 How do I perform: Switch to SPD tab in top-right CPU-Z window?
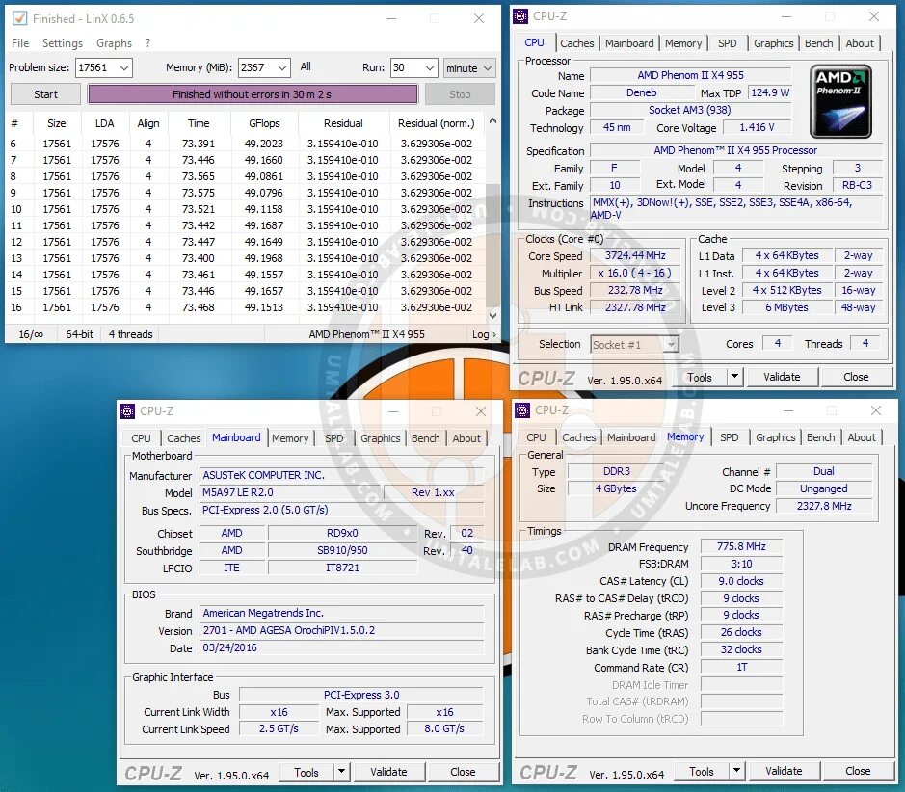point(728,43)
